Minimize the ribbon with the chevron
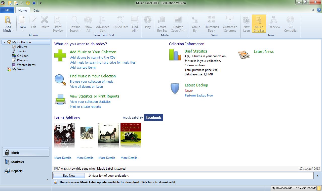This screenshot has width=322, height=191. [313, 10]
